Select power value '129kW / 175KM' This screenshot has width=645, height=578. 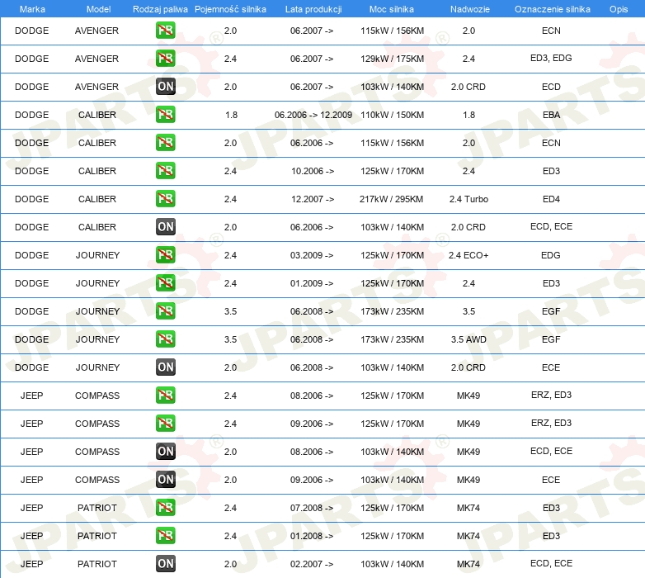pyautogui.click(x=392, y=59)
